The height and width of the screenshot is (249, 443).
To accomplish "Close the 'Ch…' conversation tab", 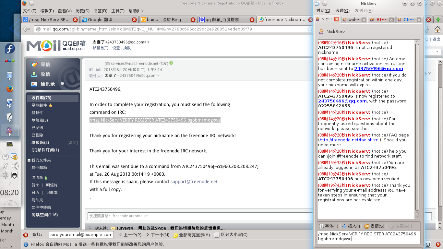I will [x=419, y=20].
